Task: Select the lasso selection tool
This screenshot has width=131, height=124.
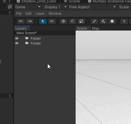Action: click(52, 21)
